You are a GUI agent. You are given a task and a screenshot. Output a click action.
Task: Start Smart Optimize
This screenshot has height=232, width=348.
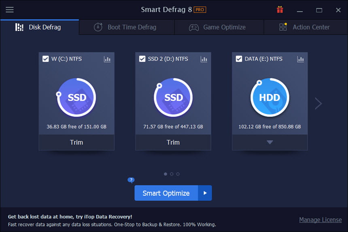[166, 193]
